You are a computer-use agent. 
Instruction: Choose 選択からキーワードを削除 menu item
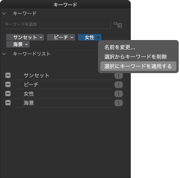coord(136,57)
